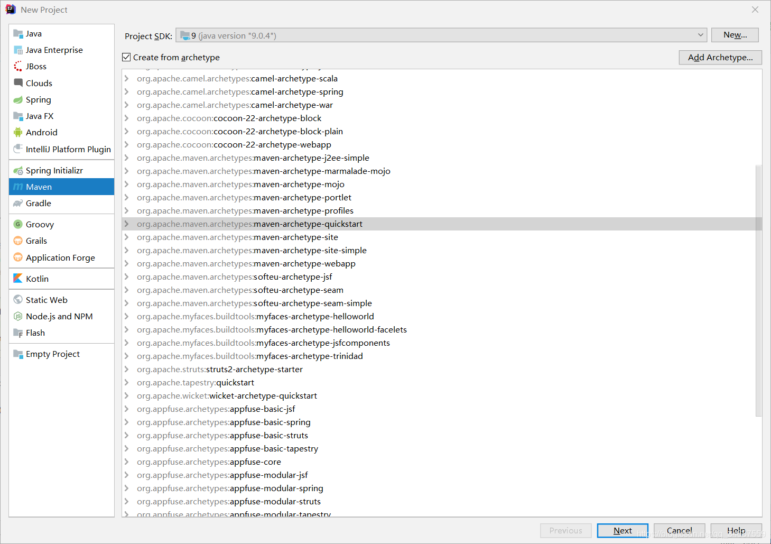Expand camel-archetype-scala entry
The image size is (771, 544).
pyautogui.click(x=126, y=79)
